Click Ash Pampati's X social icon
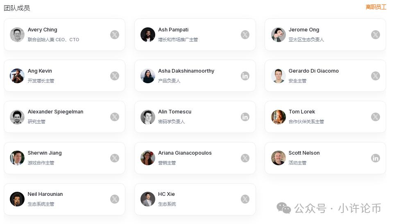This screenshot has width=394, height=224. (245, 35)
